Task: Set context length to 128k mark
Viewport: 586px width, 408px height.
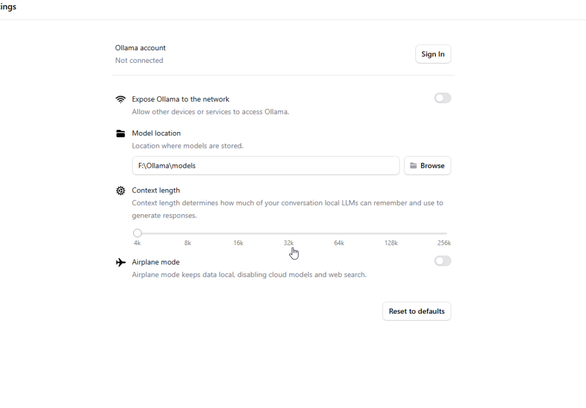Action: 391,233
